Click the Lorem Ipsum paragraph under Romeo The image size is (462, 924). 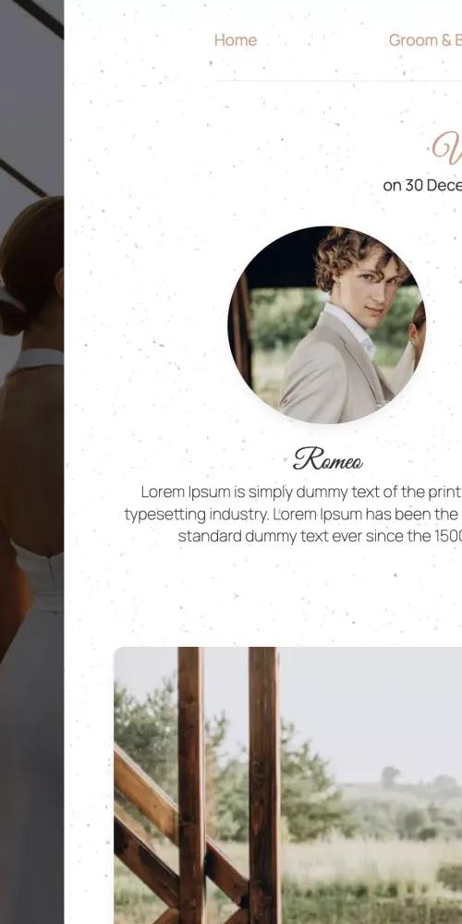coord(293,514)
